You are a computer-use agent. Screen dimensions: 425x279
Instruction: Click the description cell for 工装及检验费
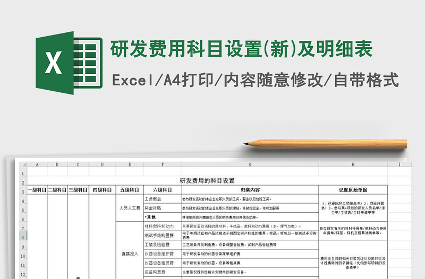pyautogui.click(x=250, y=245)
